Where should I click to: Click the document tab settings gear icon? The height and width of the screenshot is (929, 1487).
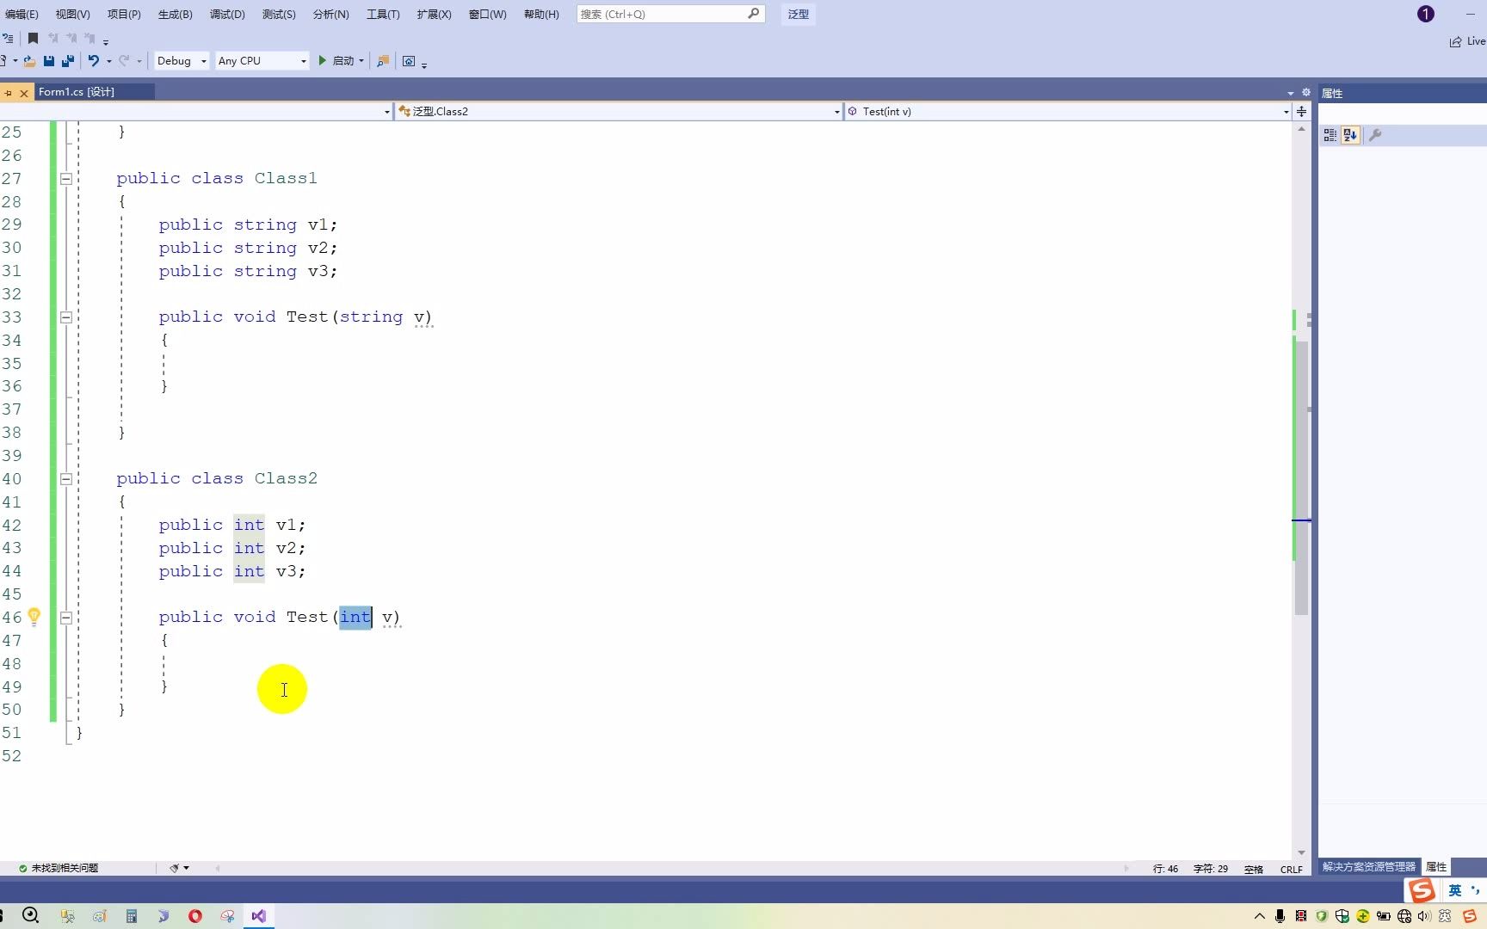[1305, 92]
